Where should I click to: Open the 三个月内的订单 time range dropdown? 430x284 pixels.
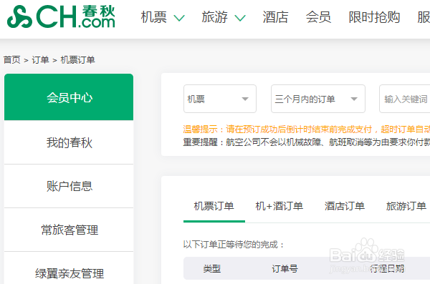tap(318, 99)
